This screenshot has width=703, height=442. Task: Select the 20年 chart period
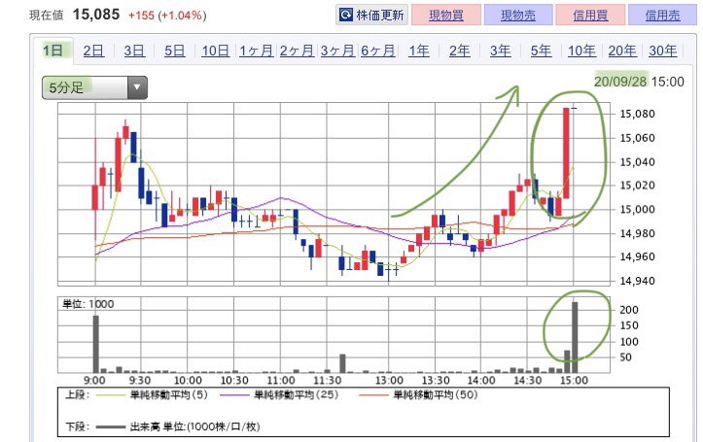tap(622, 51)
